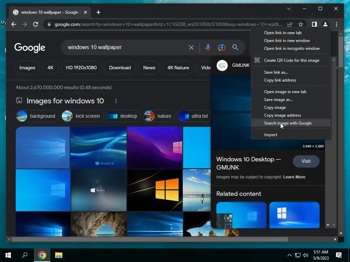350x262 pixels.
Task: Choose 'Inspect' from context menu
Action: [x=291, y=135]
